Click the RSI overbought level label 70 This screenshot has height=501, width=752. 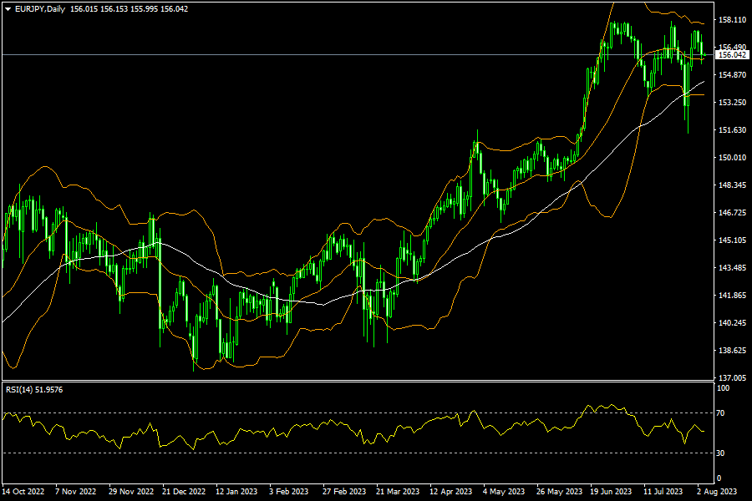[720, 412]
